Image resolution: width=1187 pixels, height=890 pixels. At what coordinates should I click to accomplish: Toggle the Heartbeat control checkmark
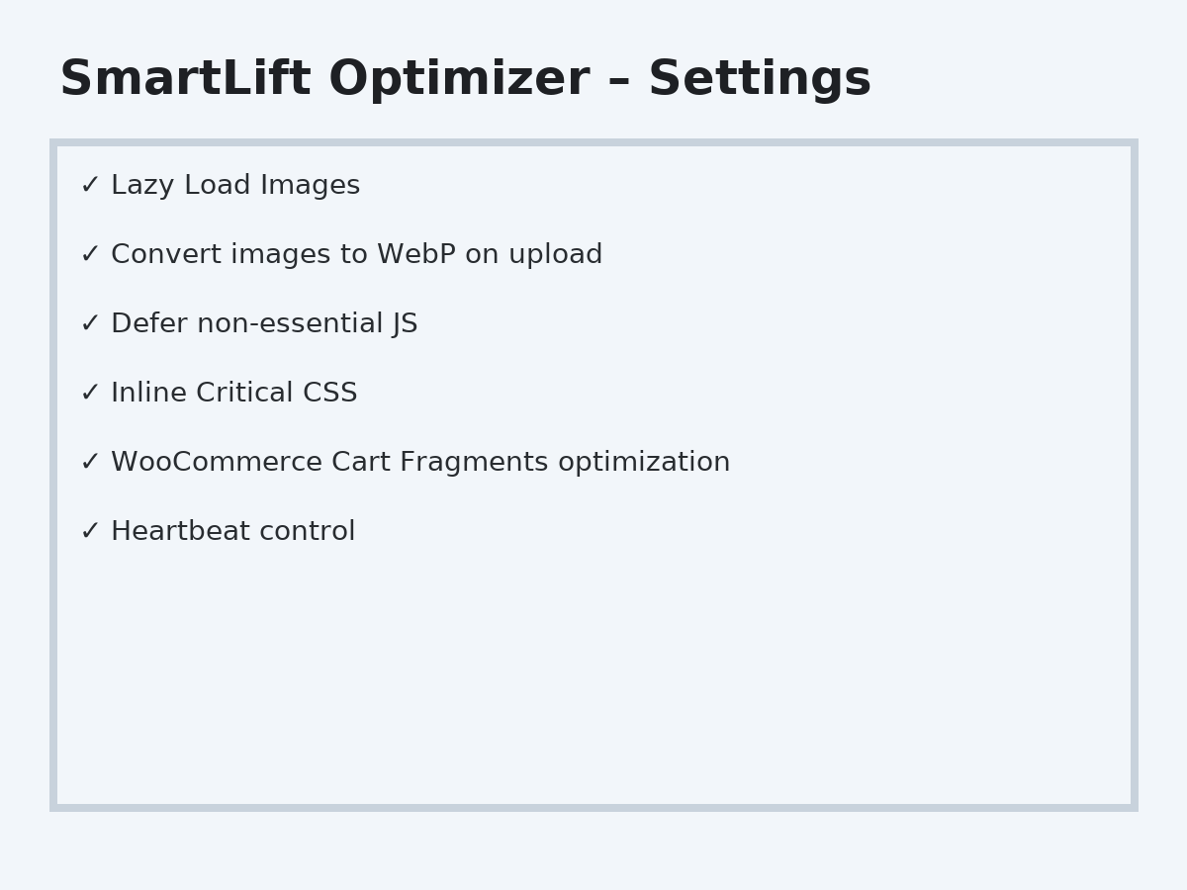90,532
